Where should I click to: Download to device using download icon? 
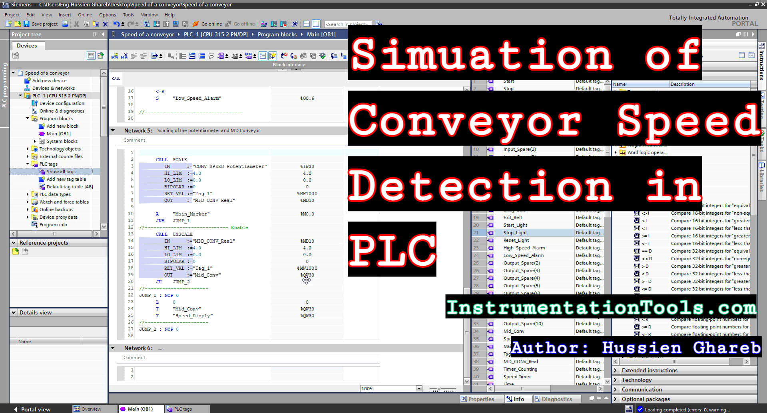click(157, 24)
